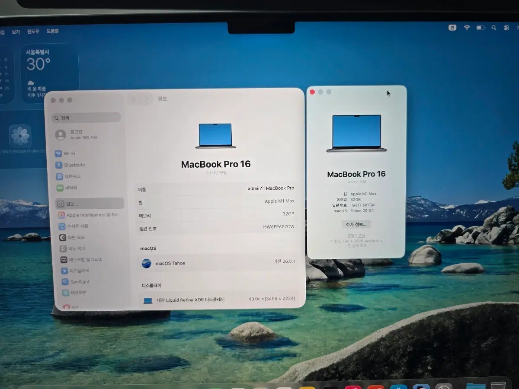Go back with the left chevron
The height and width of the screenshot is (389, 519).
coord(134,99)
